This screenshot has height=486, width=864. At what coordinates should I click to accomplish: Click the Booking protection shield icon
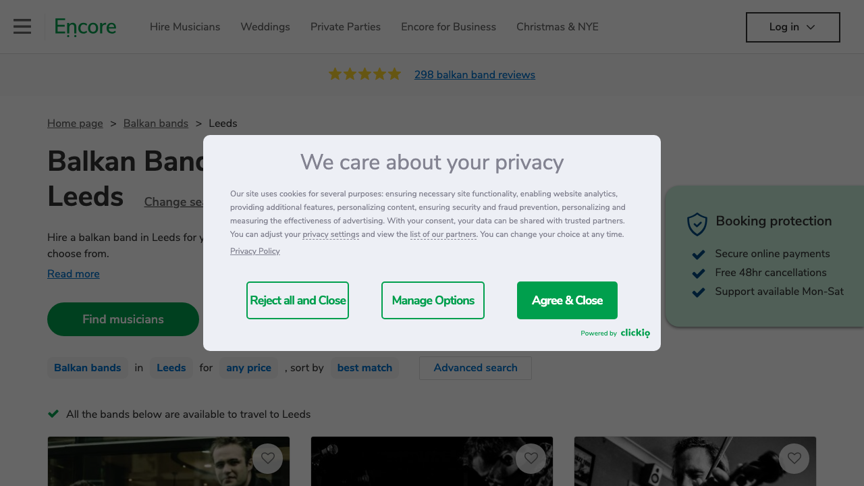697,224
